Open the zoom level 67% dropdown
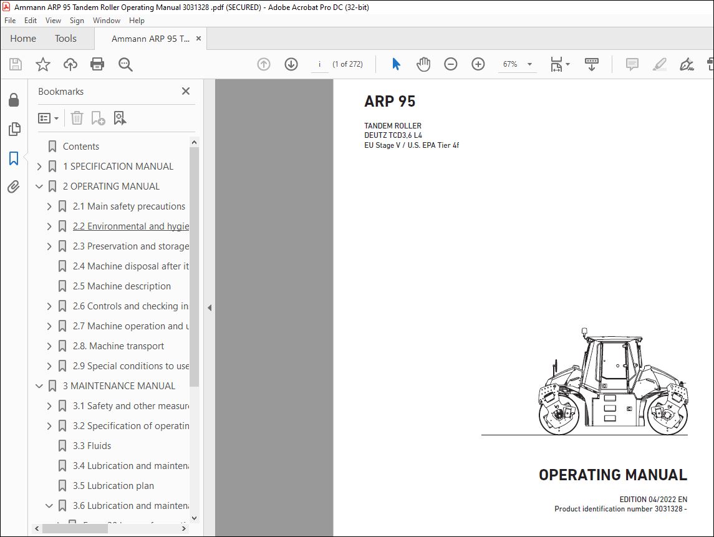Screen dimensions: 714x537 click(529, 64)
